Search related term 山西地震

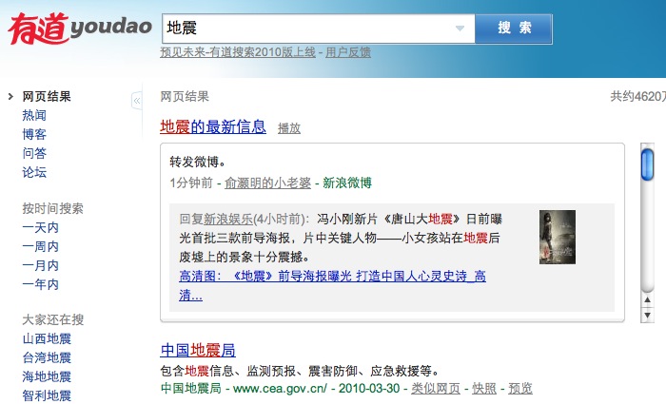(x=47, y=338)
